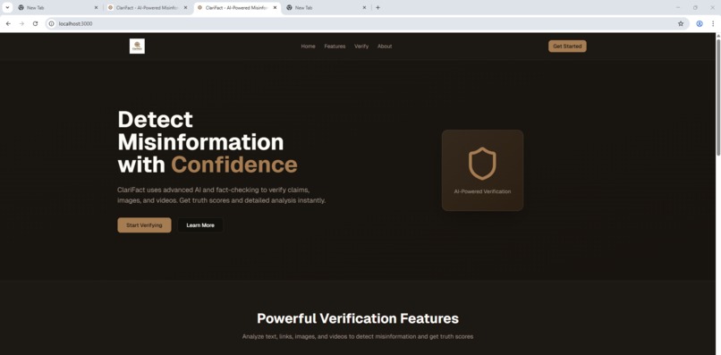721x355 pixels.
Task: Click the Start Verifying button
Action: pyautogui.click(x=144, y=225)
